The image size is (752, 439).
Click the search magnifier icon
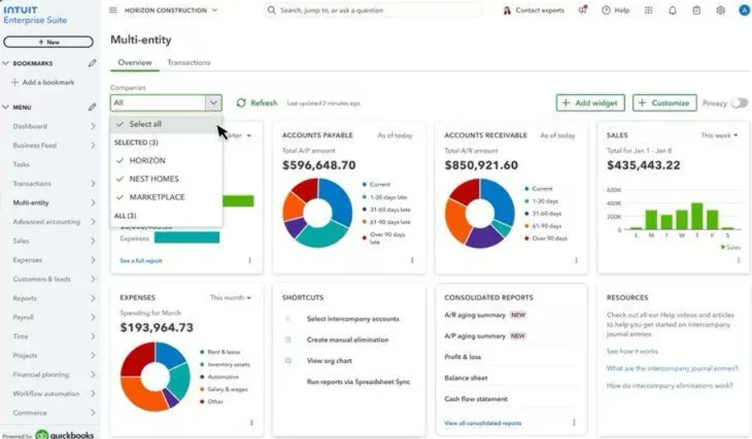[x=271, y=10]
